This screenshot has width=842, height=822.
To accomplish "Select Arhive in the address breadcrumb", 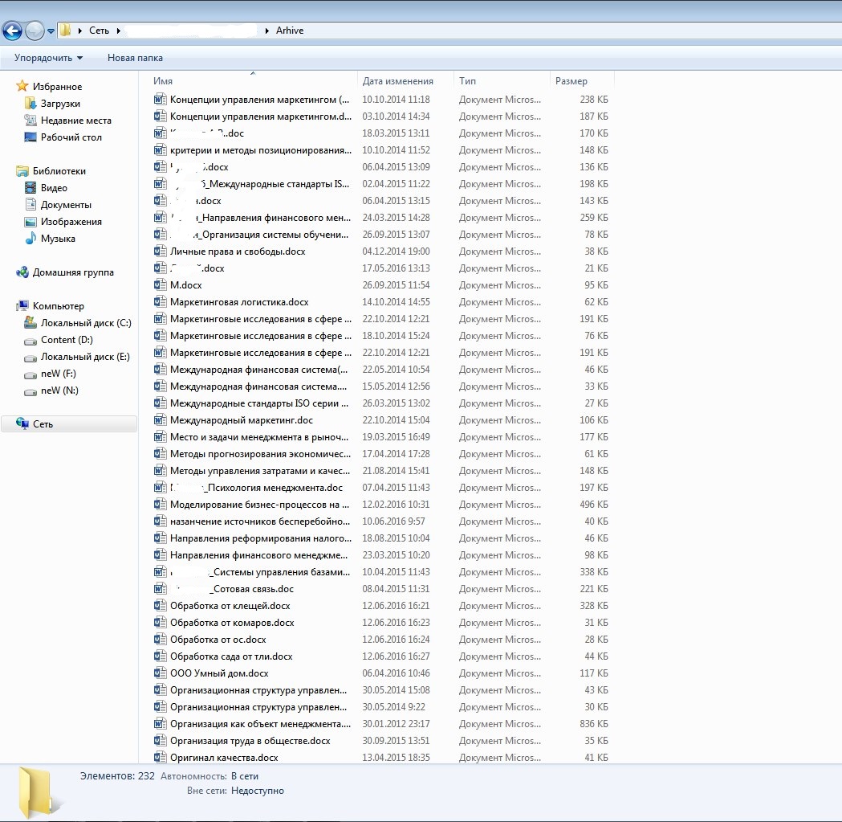I will click(x=290, y=31).
